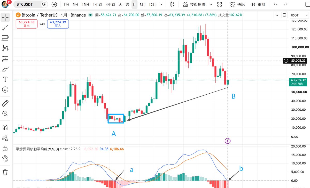The width and height of the screenshot is (310, 188).
Task: Remove drawings with the trash icon
Action: [5, 172]
